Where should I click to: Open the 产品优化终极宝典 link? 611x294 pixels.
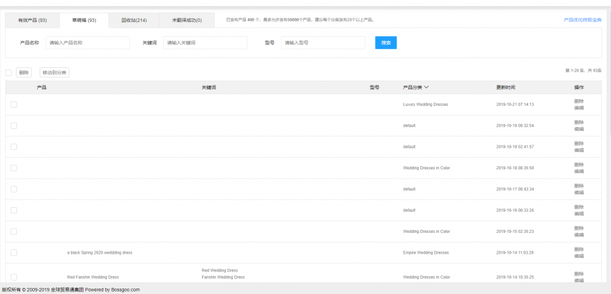pos(585,20)
